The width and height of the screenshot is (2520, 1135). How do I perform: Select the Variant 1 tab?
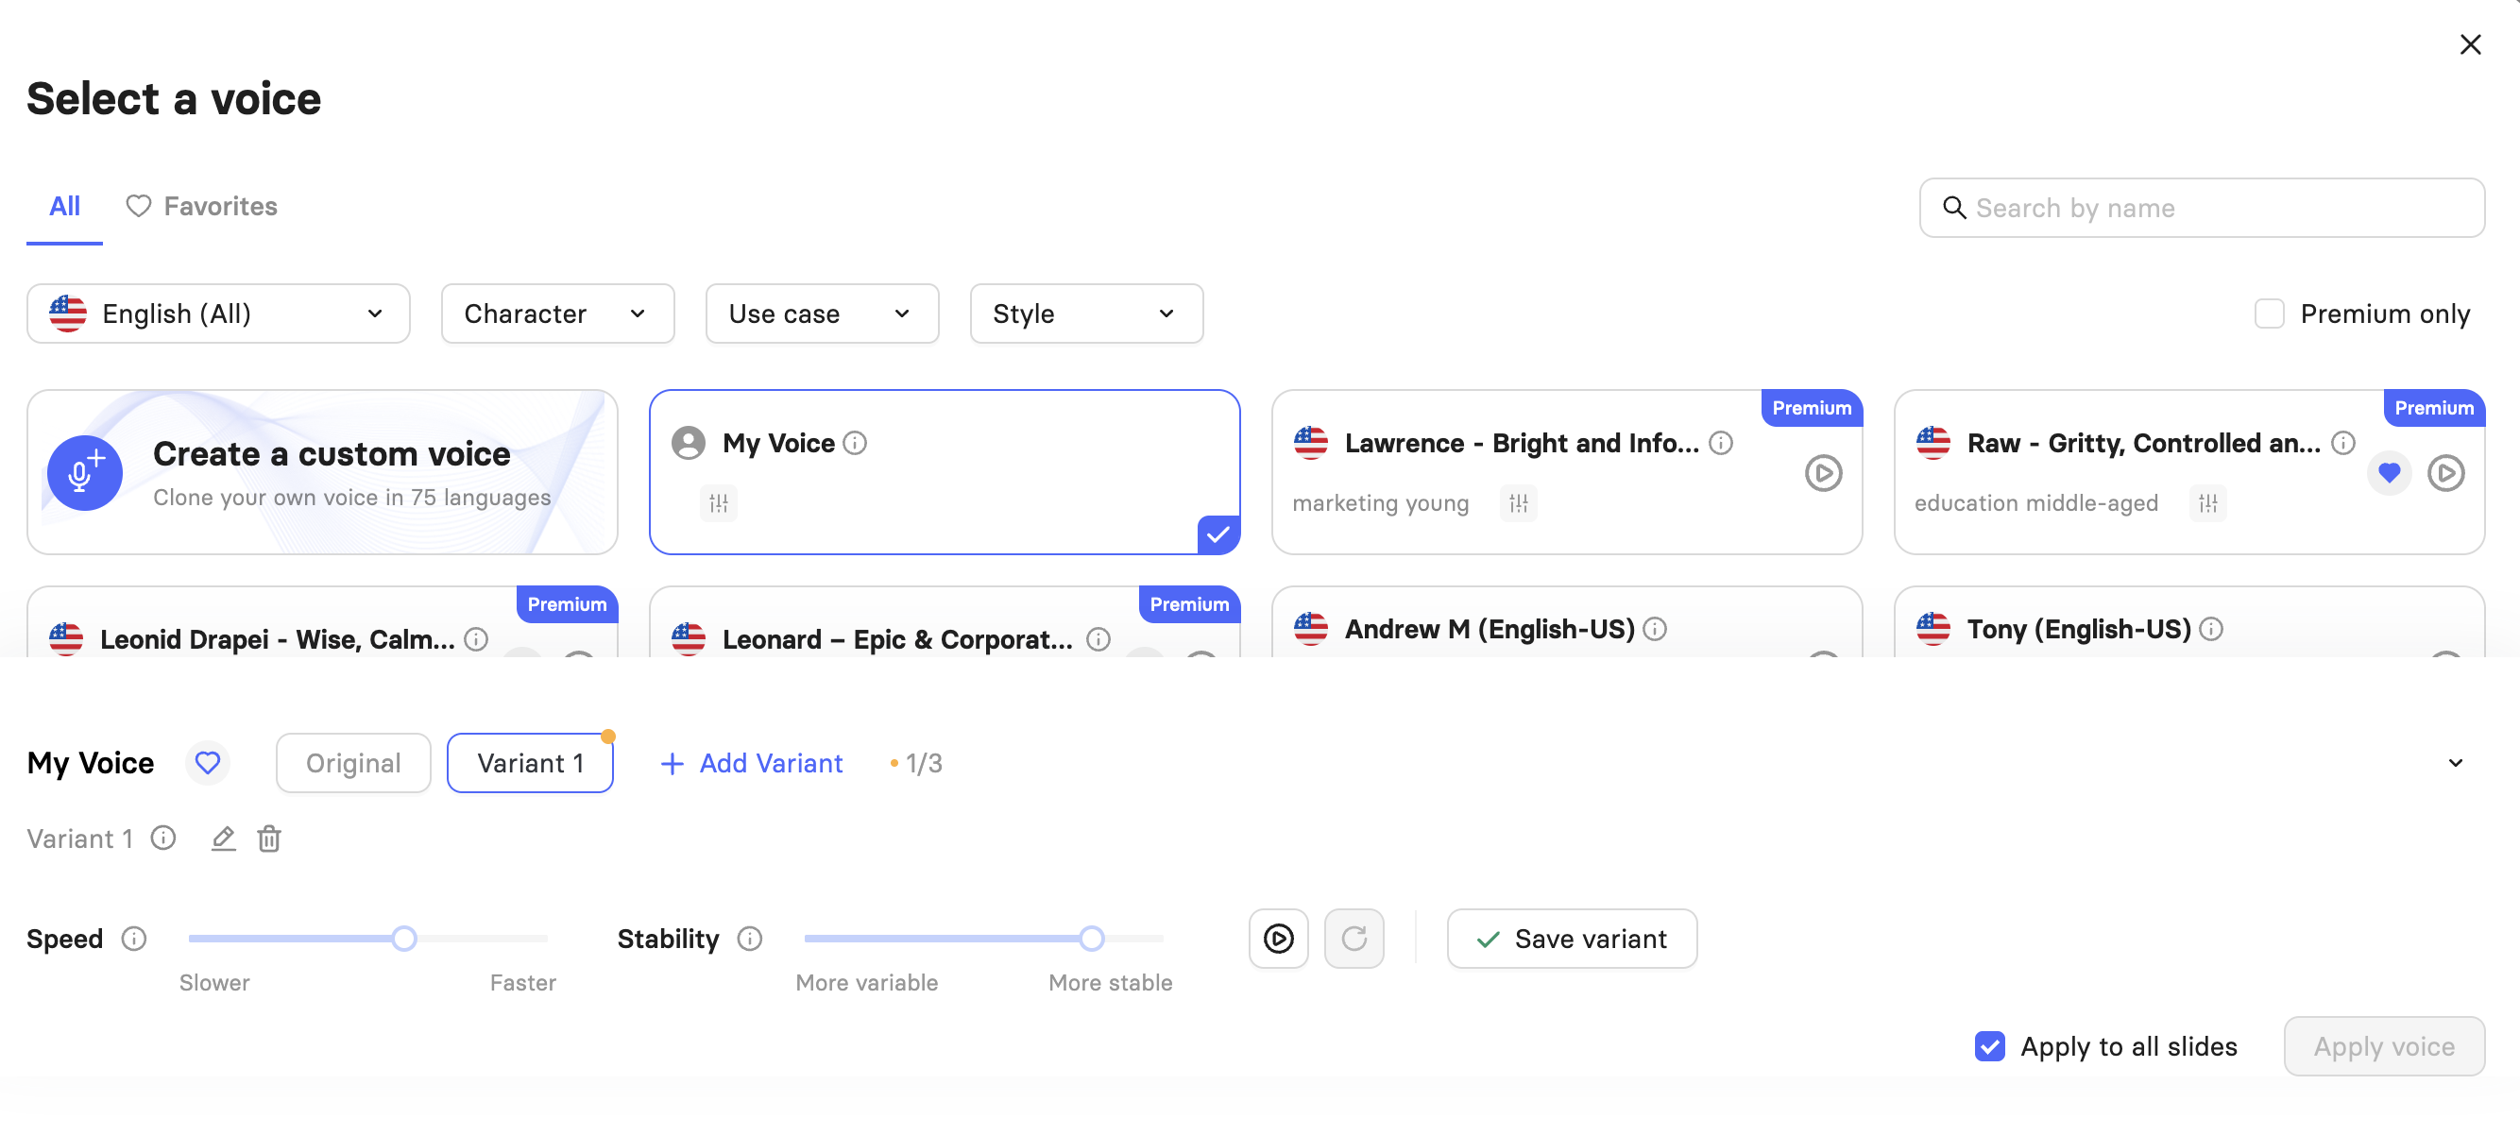click(x=530, y=764)
